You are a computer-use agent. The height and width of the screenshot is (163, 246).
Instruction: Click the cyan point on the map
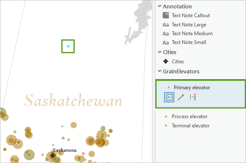pos(68,46)
